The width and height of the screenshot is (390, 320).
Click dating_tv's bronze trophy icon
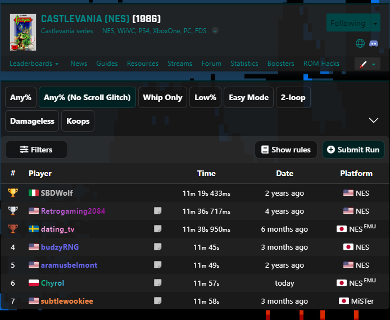[x=13, y=229]
